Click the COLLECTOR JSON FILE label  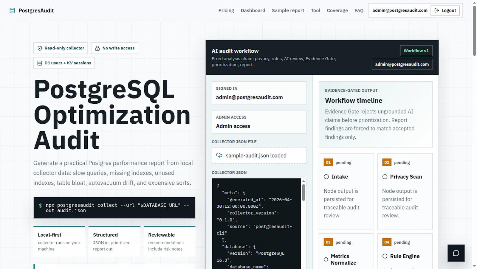tap(234, 142)
